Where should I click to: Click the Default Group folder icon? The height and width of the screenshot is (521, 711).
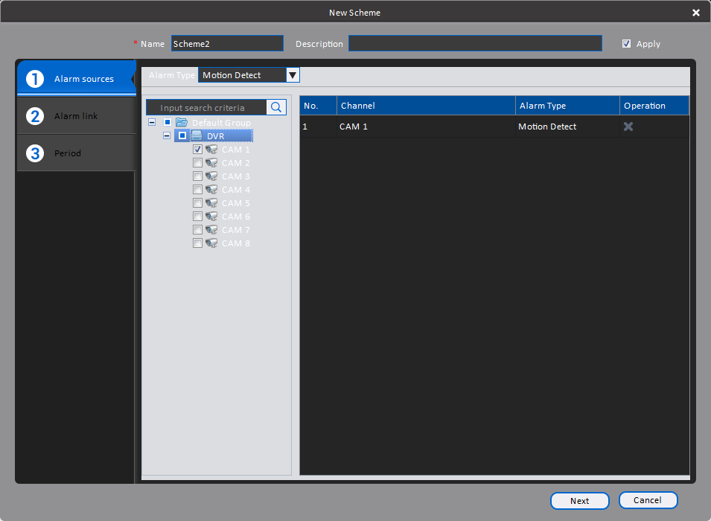tap(182, 122)
